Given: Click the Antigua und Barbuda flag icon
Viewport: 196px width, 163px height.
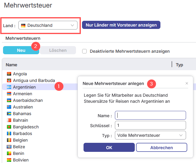Looking at the screenshot, I should point(9,80).
